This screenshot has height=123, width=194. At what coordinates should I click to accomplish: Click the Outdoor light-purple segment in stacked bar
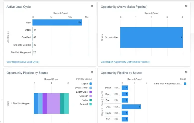pyautogui.click(x=53, y=103)
